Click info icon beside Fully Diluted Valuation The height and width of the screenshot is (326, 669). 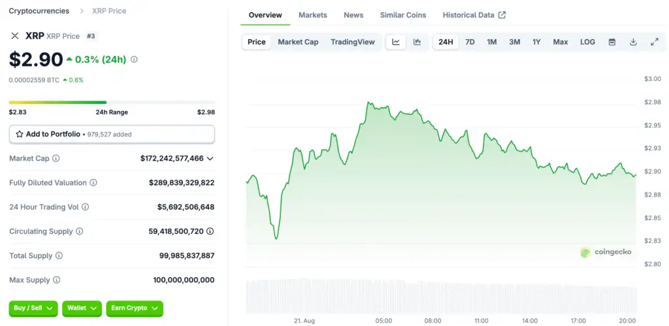tap(93, 183)
